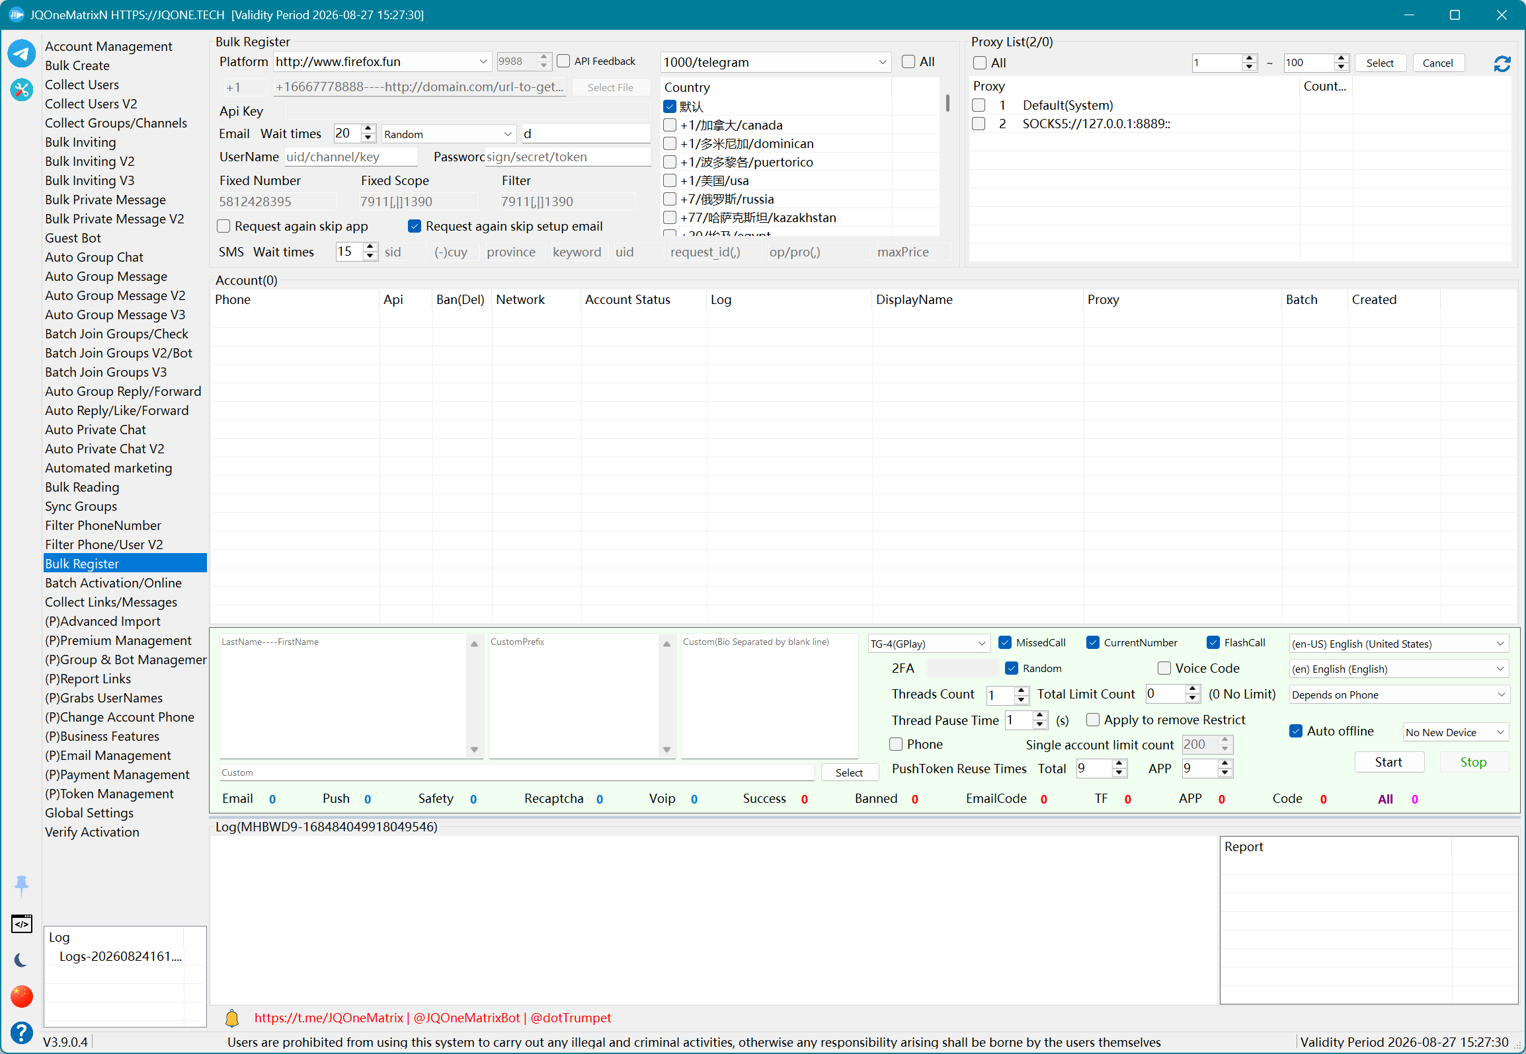This screenshot has width=1526, height=1054.
Task: Disable Request again skip setup email
Action: pos(415,226)
